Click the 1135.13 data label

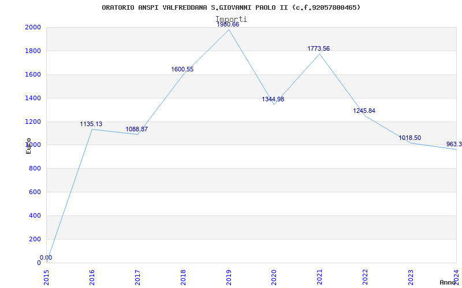click(x=91, y=124)
